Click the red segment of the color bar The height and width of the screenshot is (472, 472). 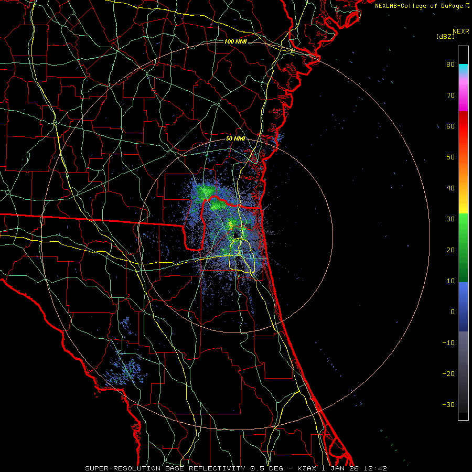(463, 126)
